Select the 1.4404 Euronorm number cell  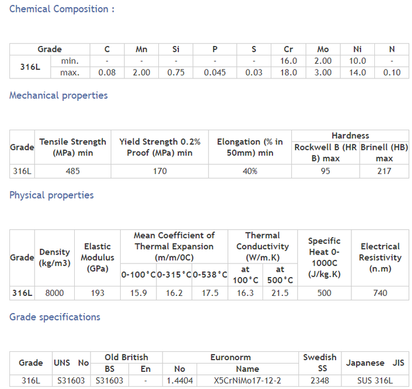[x=180, y=381]
